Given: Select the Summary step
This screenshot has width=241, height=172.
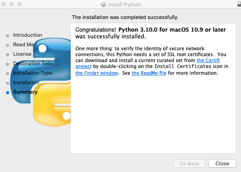Looking at the screenshot, I should (25, 92).
